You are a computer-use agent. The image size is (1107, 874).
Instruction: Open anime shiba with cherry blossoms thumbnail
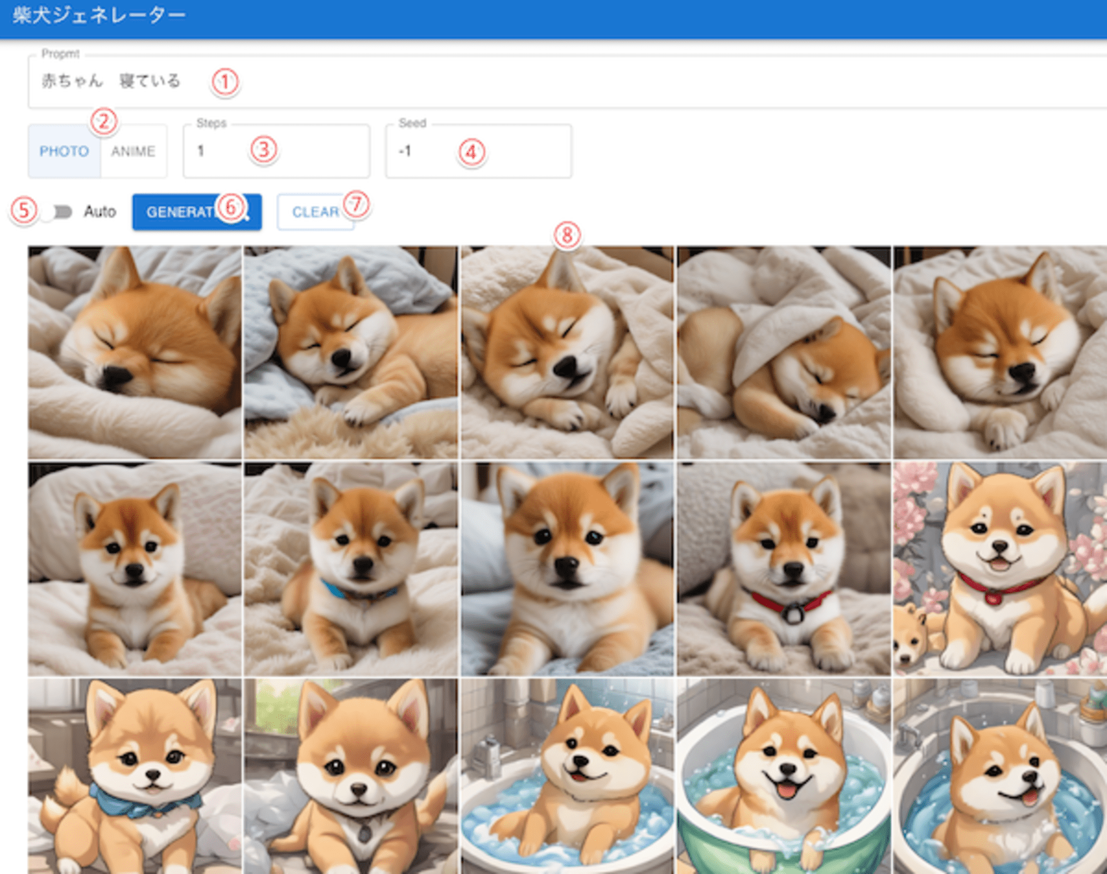[x=1000, y=569]
